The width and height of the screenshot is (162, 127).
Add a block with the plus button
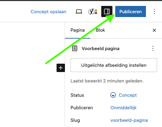coord(61,68)
